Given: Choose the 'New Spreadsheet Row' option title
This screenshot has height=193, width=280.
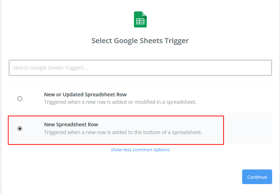Looking at the screenshot, I should point(71,125).
